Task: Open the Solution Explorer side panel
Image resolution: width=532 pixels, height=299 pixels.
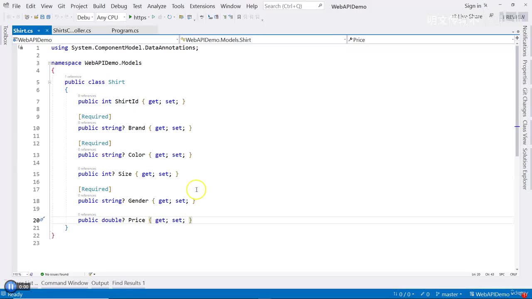Action: (x=525, y=169)
